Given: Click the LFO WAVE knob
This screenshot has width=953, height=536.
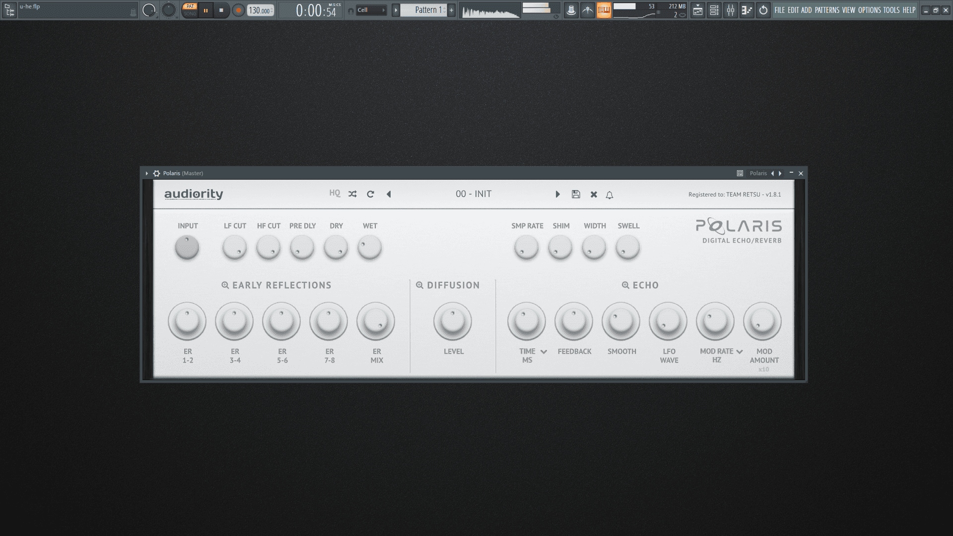Looking at the screenshot, I should pyautogui.click(x=668, y=321).
